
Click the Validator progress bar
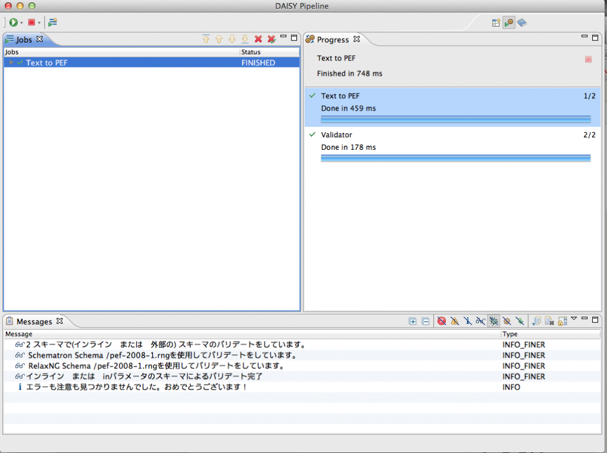pyautogui.click(x=456, y=158)
